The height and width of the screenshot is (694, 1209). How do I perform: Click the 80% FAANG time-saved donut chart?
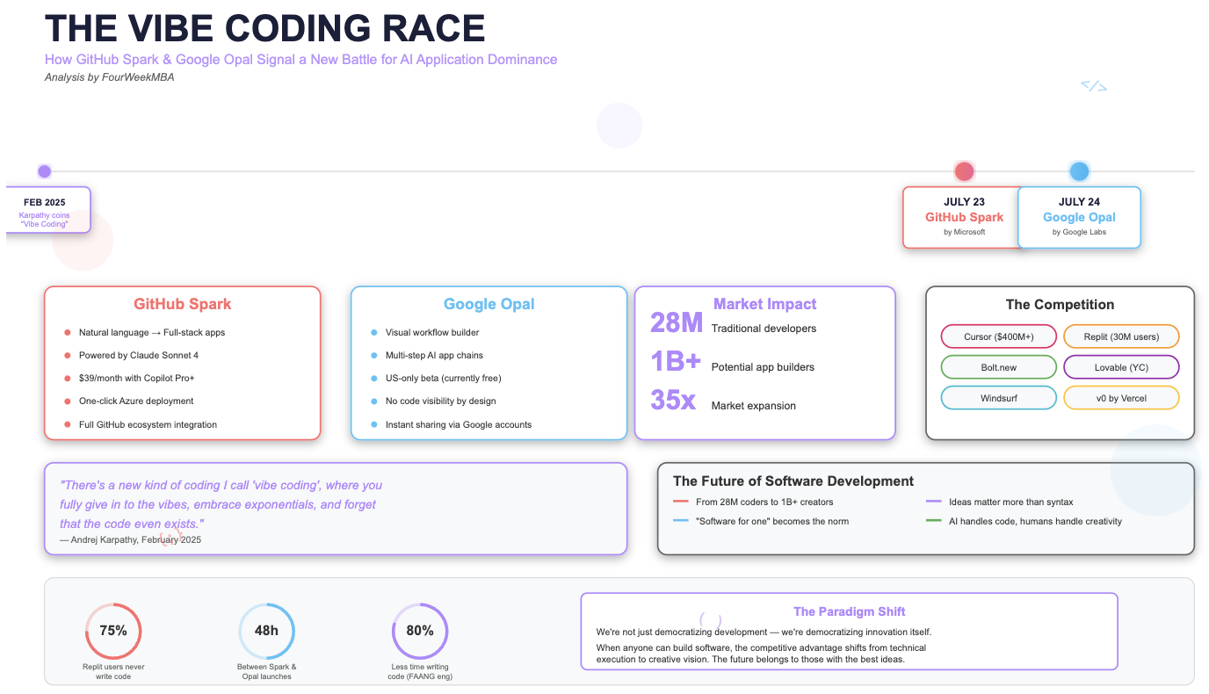pyautogui.click(x=420, y=630)
